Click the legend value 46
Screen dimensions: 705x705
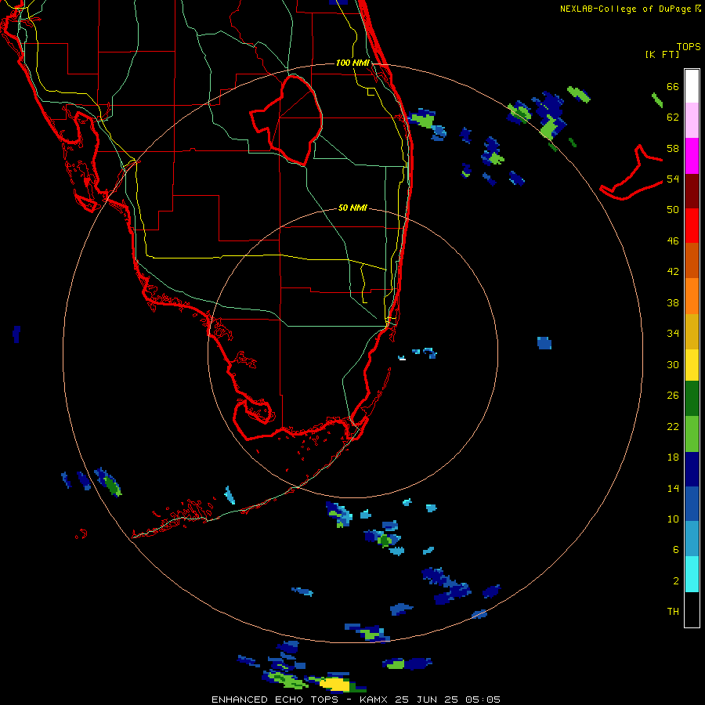tap(673, 240)
